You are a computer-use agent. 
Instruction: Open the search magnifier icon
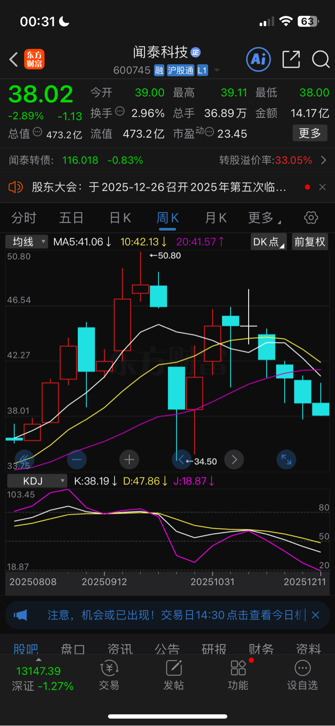tap(321, 59)
